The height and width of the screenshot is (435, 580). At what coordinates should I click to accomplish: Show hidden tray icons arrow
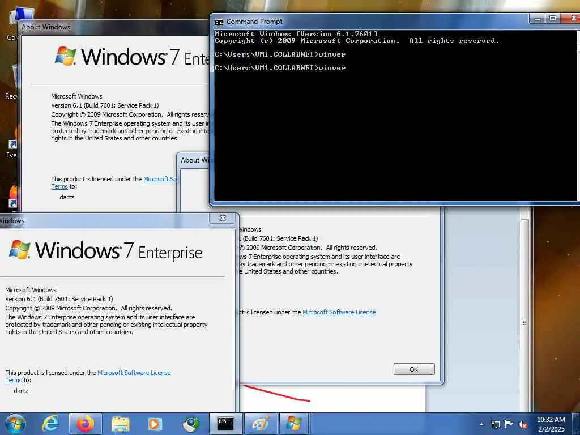481,425
